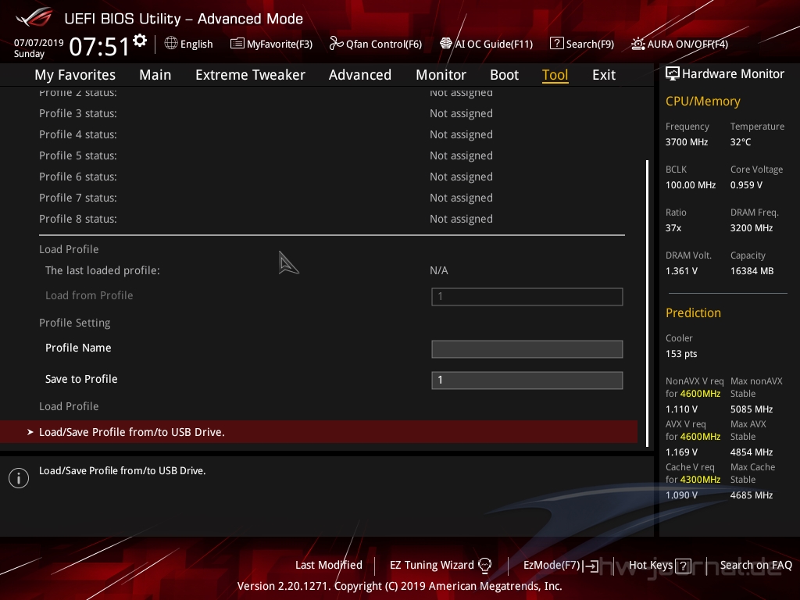Select Load/Save Profile from/to USB Drive row
Screen dimensions: 800x600
click(319, 431)
